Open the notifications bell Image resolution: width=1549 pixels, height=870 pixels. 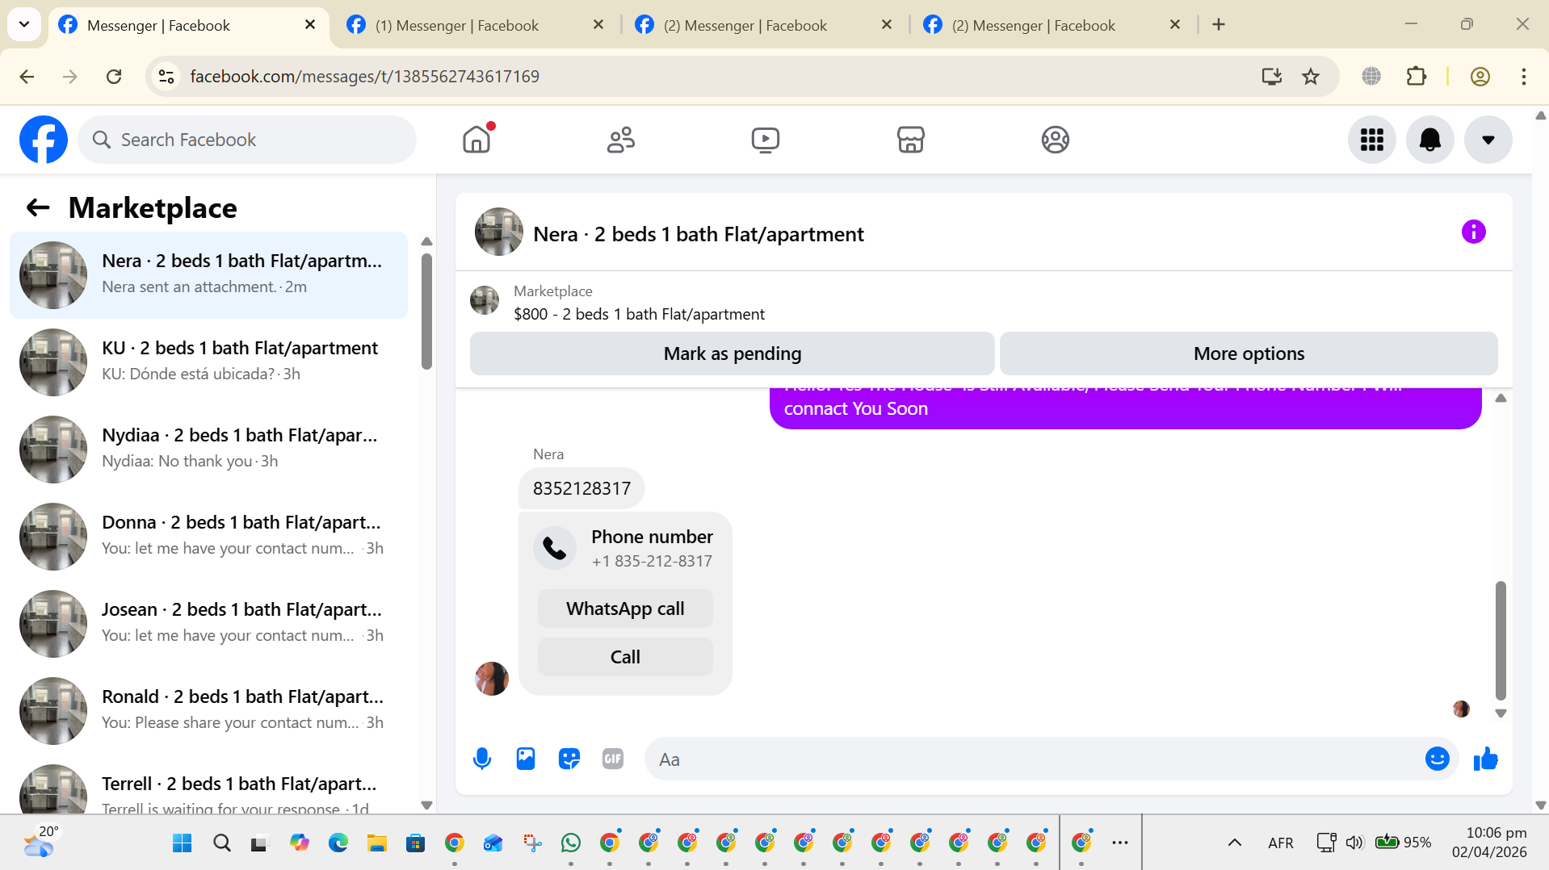[1430, 140]
